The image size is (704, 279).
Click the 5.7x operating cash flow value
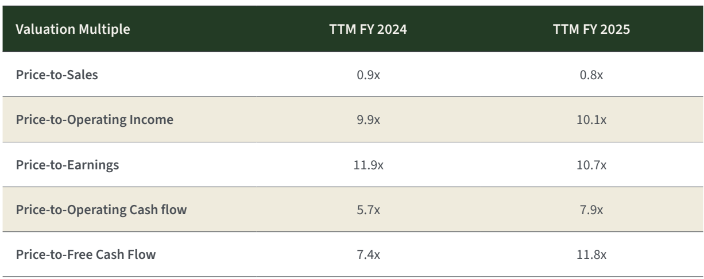[368, 210]
